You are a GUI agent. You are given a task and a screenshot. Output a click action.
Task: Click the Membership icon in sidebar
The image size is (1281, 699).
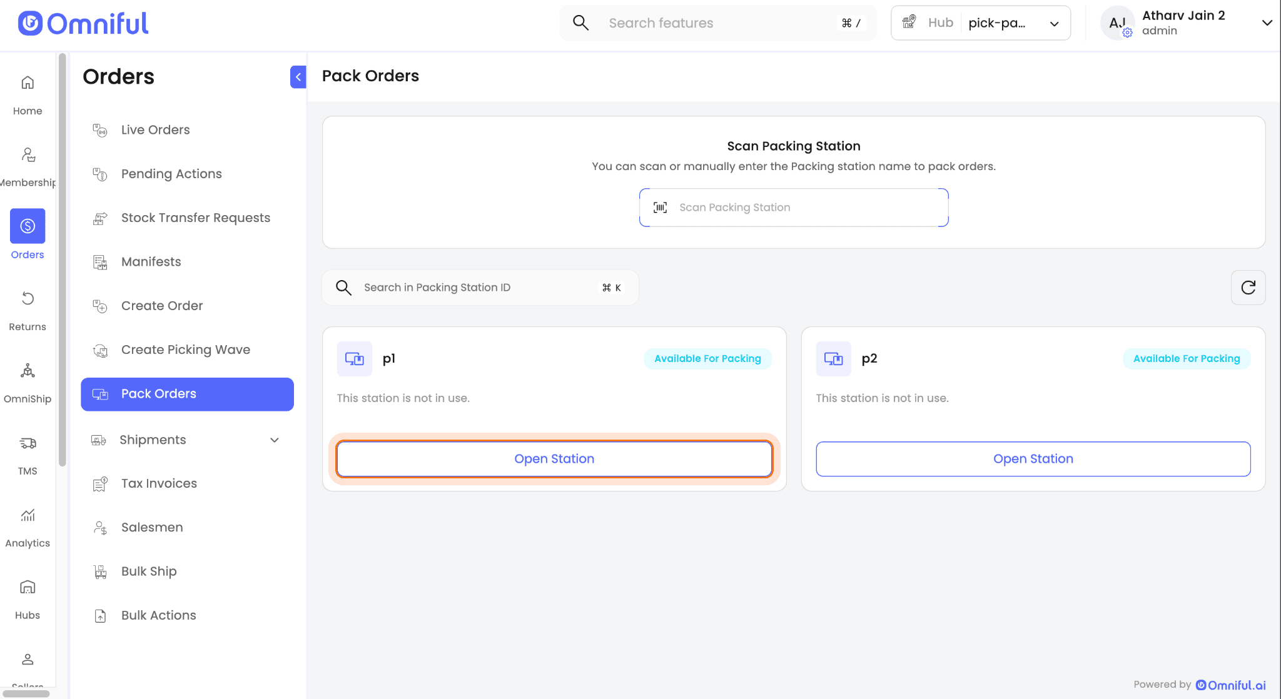tap(28, 155)
